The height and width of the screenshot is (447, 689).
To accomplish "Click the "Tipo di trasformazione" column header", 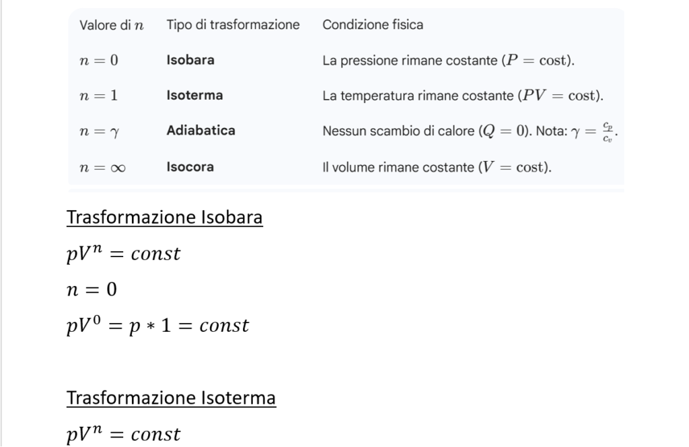I will coord(233,25).
